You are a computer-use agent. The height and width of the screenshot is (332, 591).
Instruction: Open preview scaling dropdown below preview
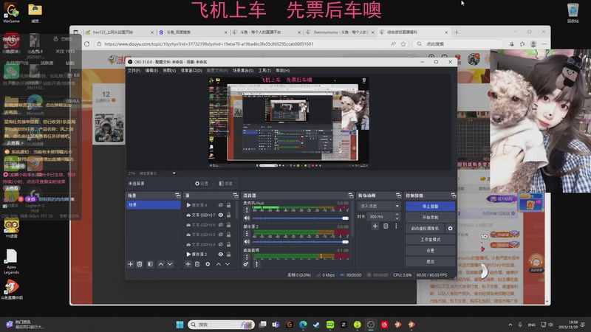(x=174, y=173)
